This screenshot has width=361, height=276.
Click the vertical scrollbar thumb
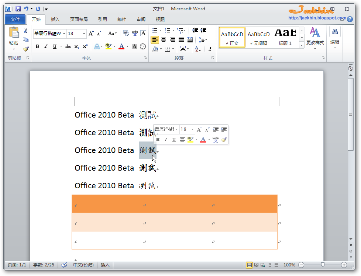pos(351,115)
